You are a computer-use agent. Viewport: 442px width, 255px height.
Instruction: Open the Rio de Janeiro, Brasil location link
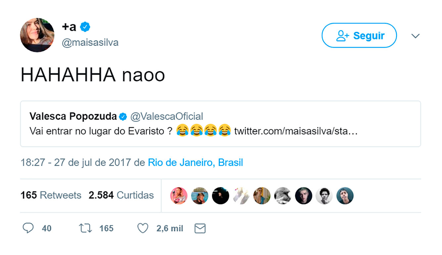pyautogui.click(x=195, y=163)
